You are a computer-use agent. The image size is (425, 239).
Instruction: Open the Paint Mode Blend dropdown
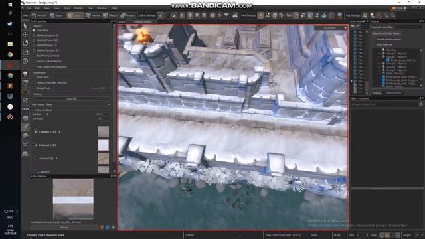pyautogui.click(x=71, y=104)
